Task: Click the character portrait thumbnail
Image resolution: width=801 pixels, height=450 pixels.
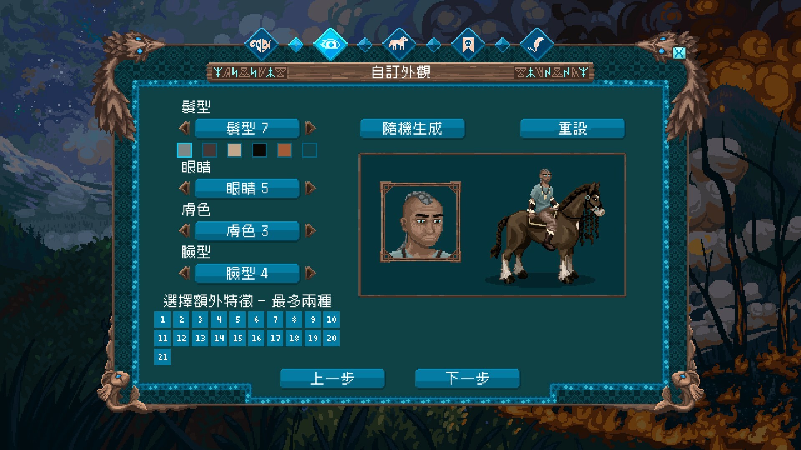Action: coord(420,222)
